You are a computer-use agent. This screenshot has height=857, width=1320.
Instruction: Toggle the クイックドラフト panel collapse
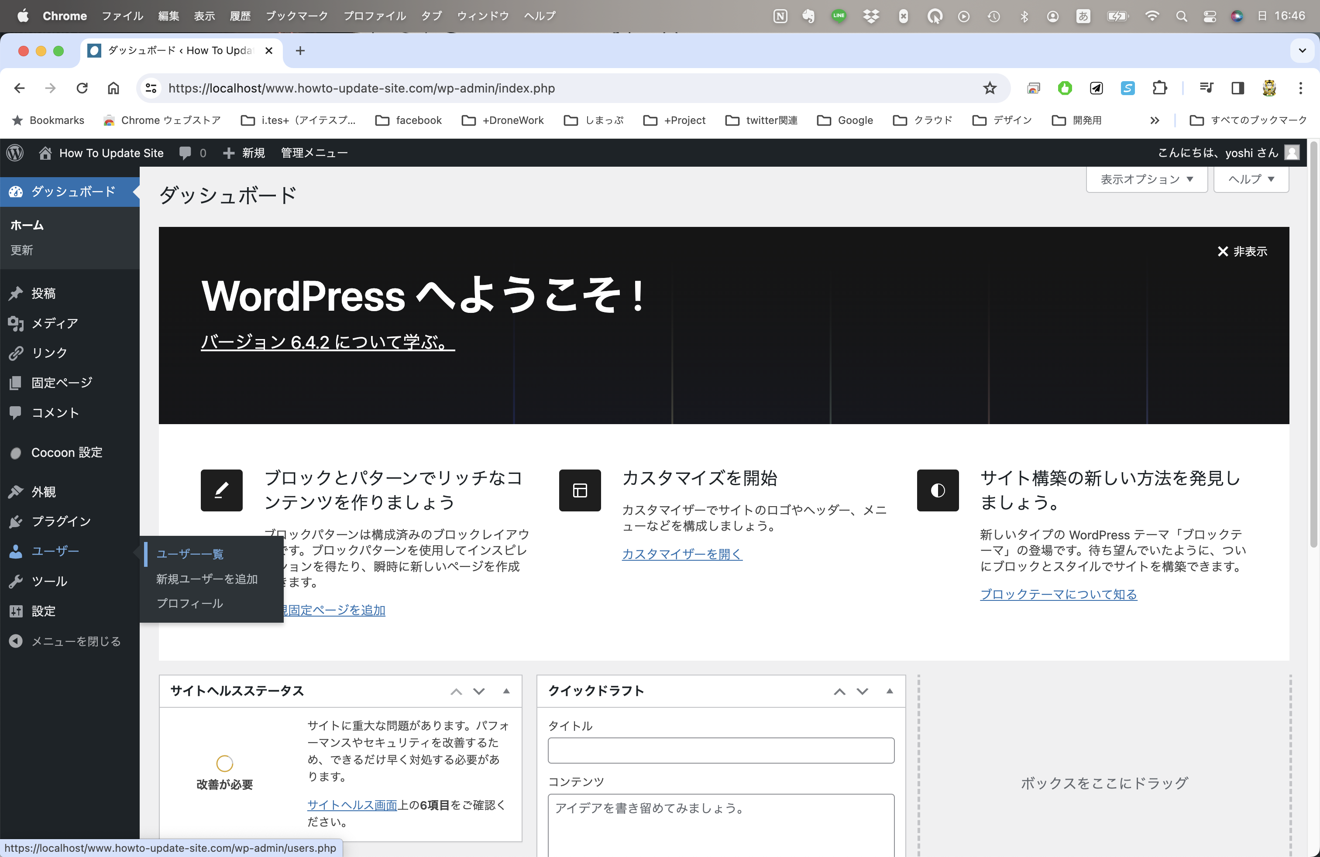click(x=890, y=691)
